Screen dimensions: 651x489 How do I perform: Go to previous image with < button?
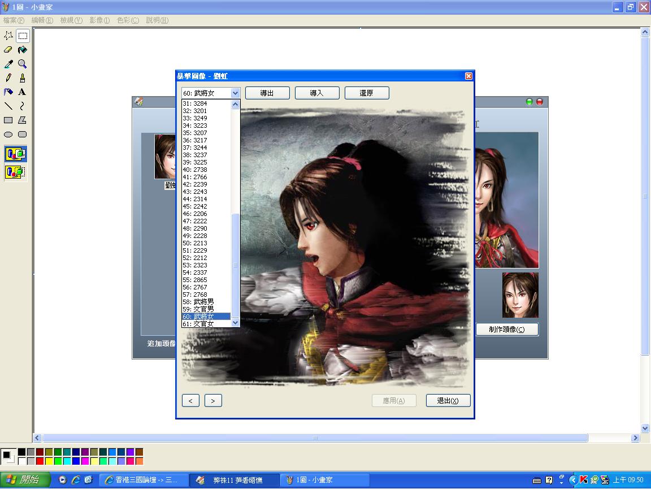(190, 400)
